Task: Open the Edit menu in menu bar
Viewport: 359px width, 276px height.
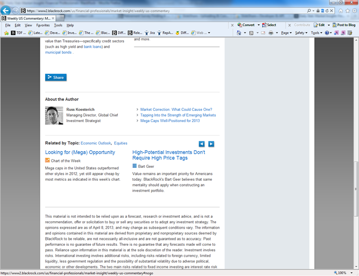Action: click(18, 25)
